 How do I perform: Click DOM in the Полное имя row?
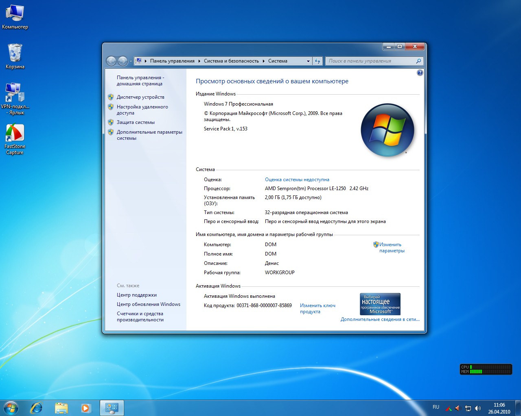(x=271, y=254)
